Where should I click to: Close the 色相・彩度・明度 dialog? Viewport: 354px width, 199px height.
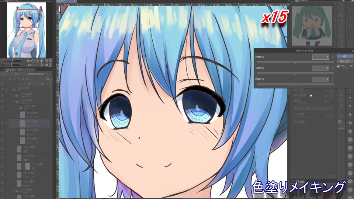point(353,51)
